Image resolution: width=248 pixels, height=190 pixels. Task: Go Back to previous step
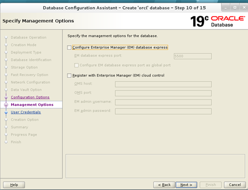click(x=164, y=185)
